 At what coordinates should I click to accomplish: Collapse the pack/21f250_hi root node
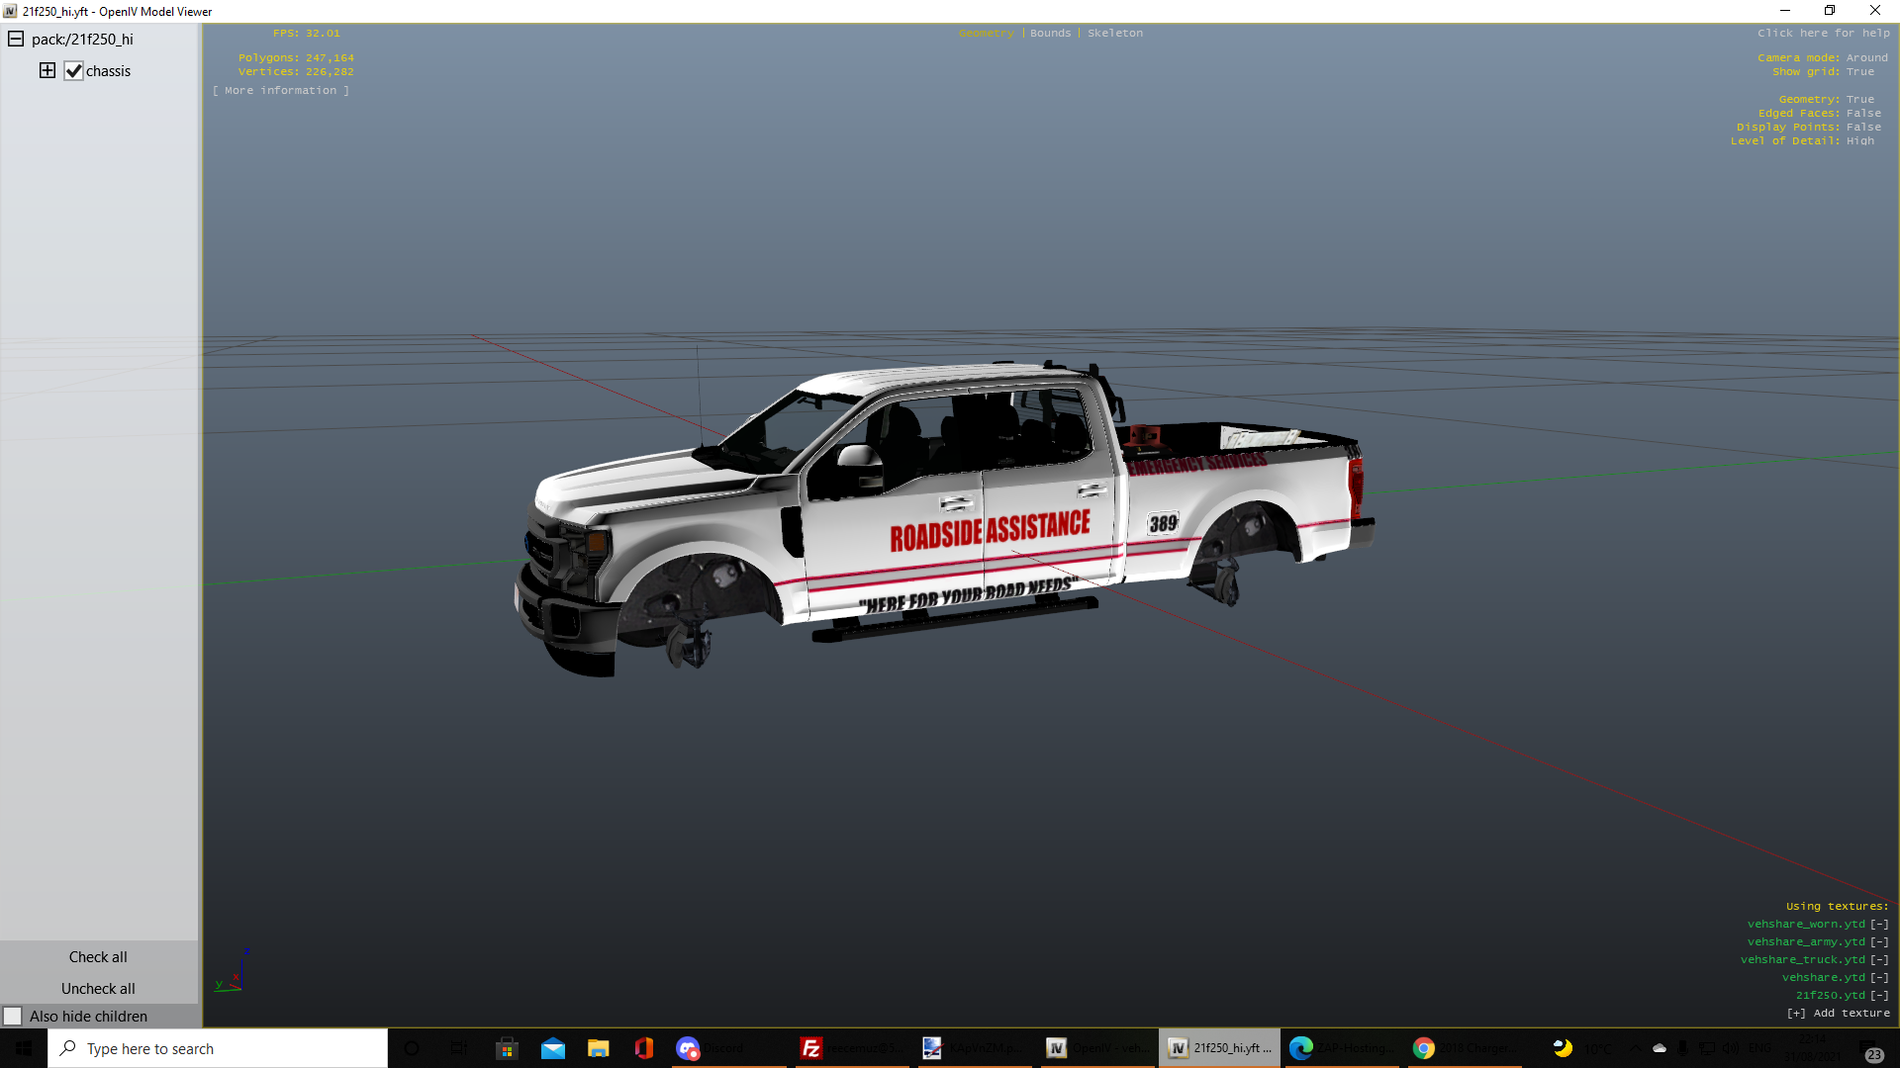click(16, 39)
